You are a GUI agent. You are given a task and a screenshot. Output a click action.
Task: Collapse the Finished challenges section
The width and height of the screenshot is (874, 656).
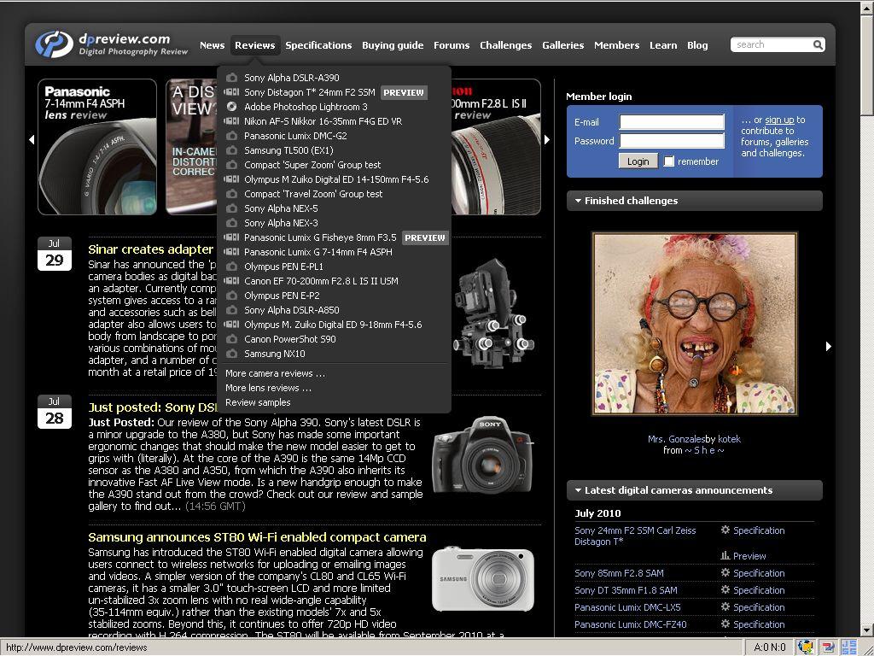click(577, 201)
